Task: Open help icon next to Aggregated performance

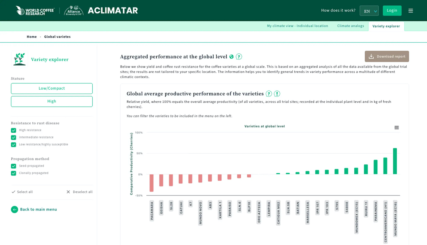Action: pyautogui.click(x=239, y=57)
